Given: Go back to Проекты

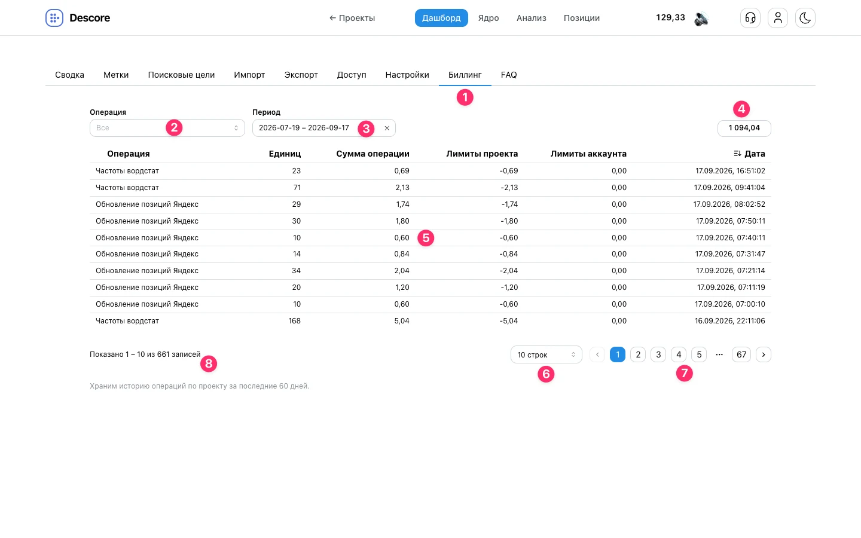Looking at the screenshot, I should point(352,18).
